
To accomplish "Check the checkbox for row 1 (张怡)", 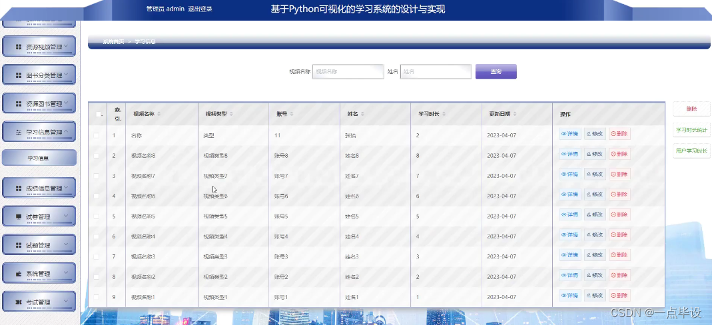I will 96,135.
